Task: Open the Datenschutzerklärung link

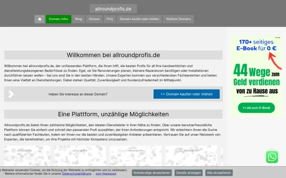Action: pyautogui.click(x=77, y=174)
